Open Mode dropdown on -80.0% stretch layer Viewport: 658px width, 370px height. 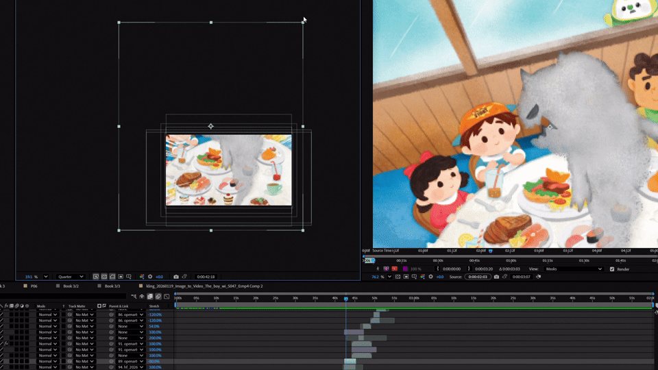(47, 361)
